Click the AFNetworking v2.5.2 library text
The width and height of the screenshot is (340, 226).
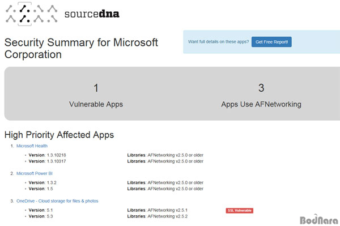[168, 216]
